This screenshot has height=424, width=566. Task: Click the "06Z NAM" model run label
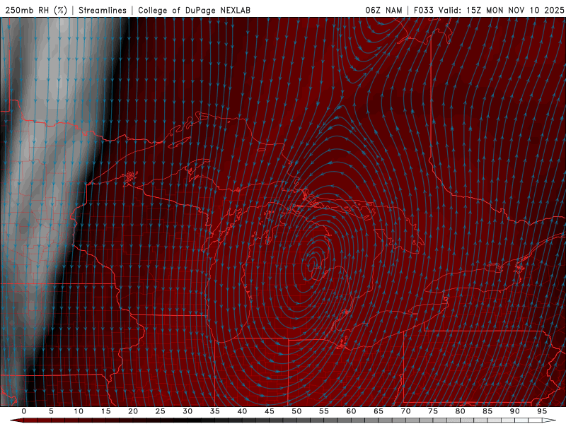click(x=383, y=10)
